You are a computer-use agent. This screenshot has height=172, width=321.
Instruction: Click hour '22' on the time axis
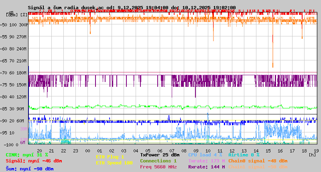[64, 151]
